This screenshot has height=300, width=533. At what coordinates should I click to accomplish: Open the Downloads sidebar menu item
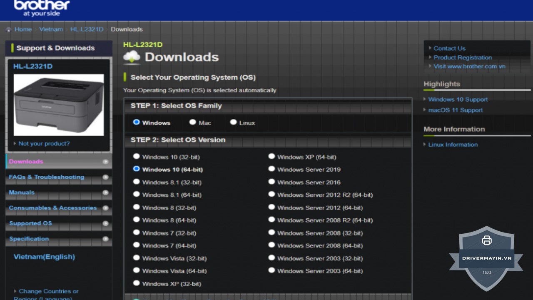(26, 162)
